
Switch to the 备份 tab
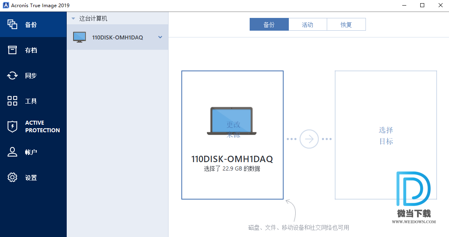(269, 24)
